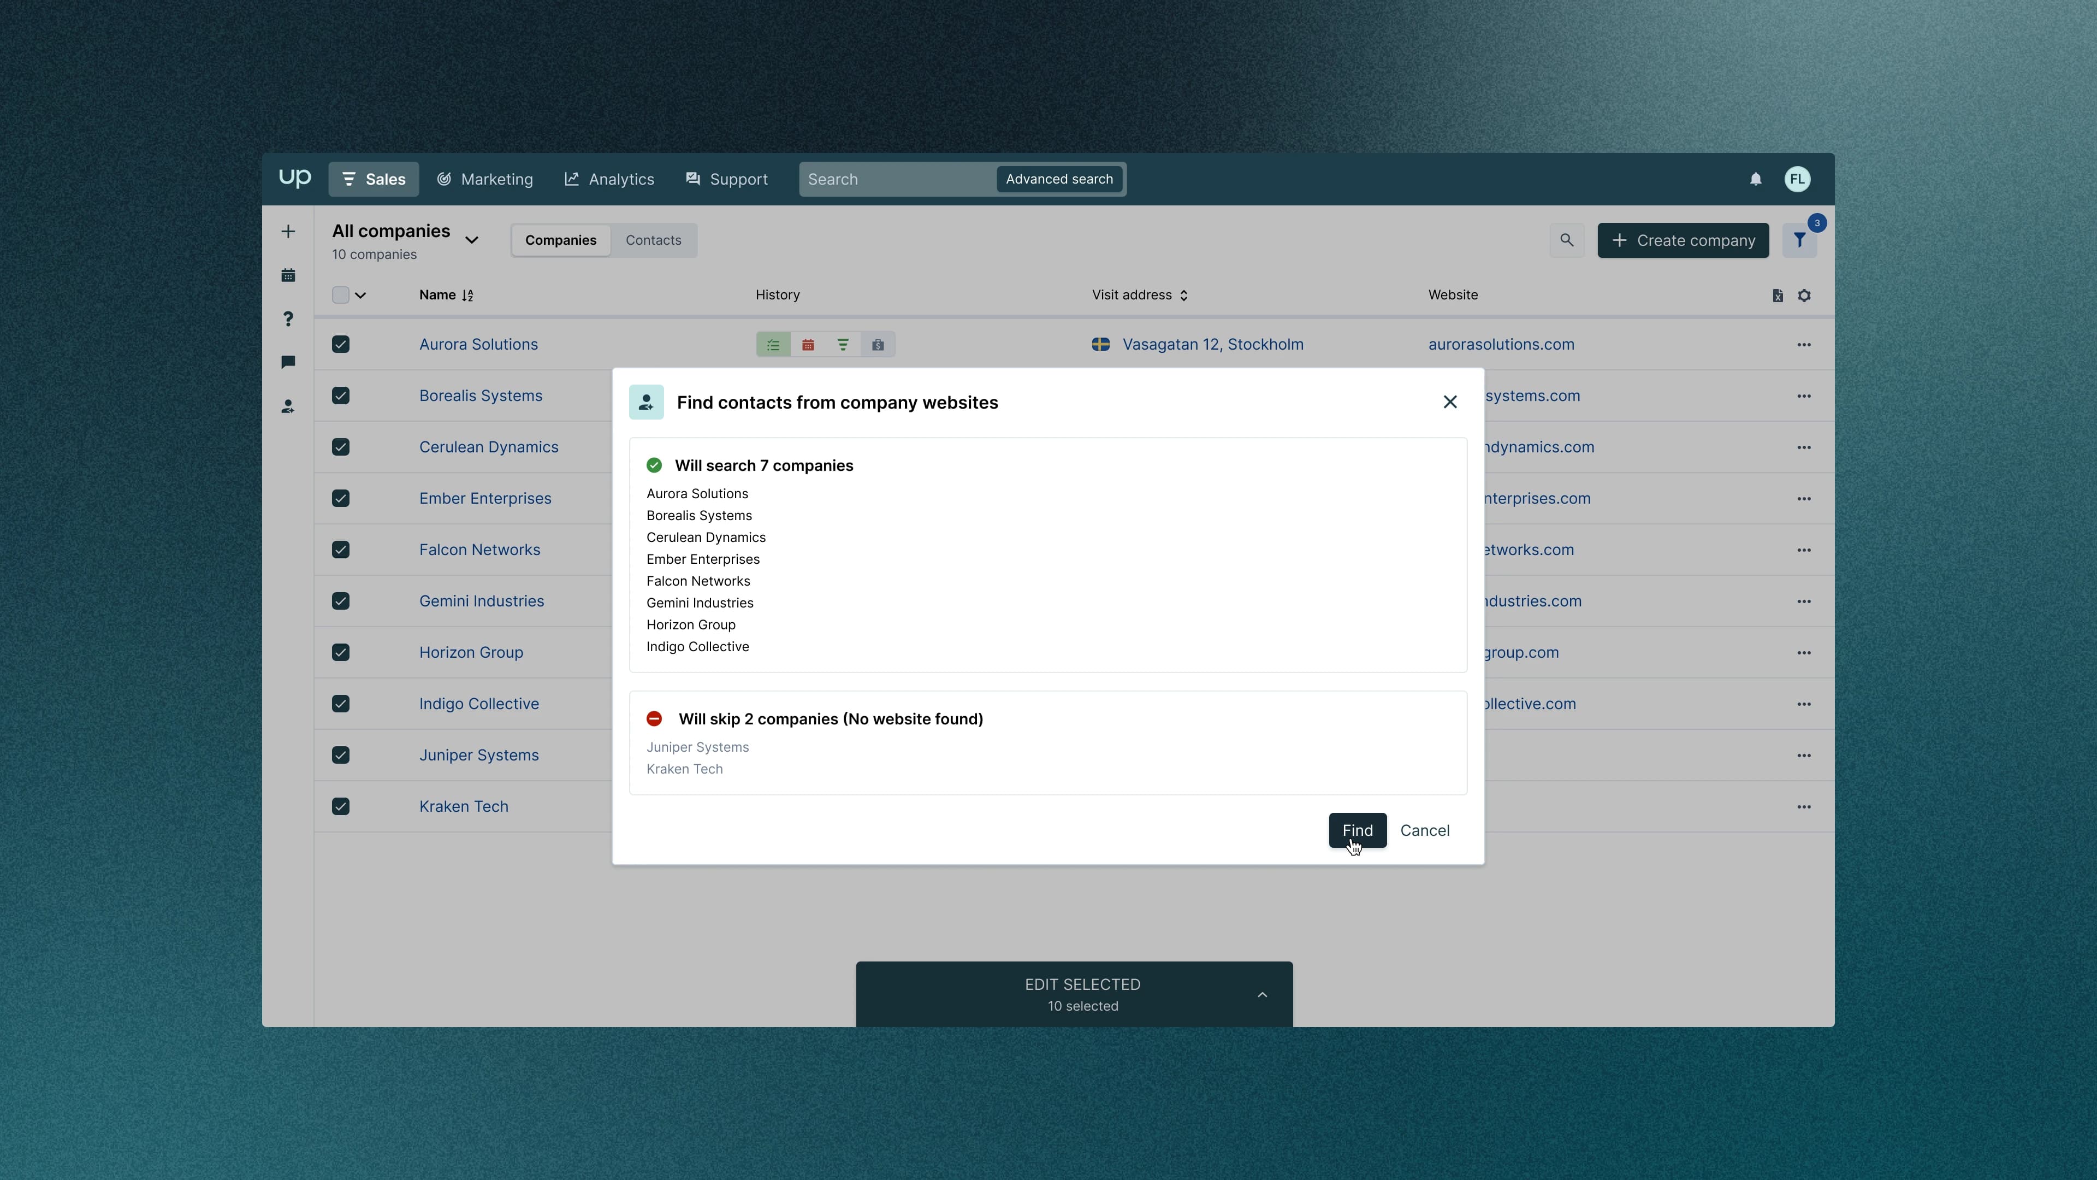
Task: Open the calendar icon in left sidebar
Action: coord(288,275)
